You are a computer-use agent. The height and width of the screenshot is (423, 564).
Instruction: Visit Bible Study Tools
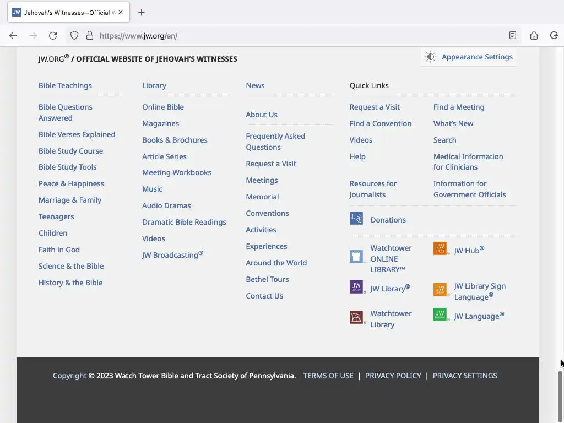tap(68, 167)
